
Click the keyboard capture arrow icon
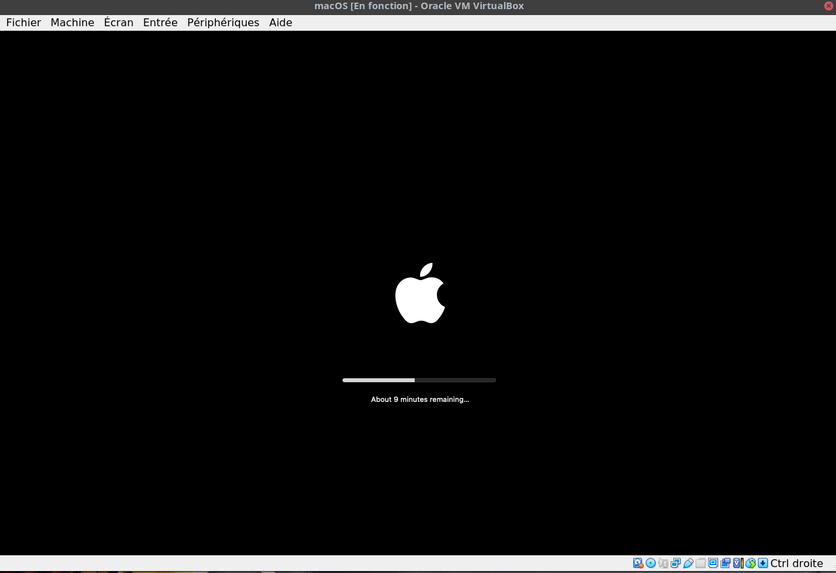(763, 563)
